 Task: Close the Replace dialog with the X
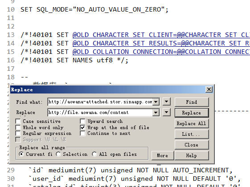point(209,89)
